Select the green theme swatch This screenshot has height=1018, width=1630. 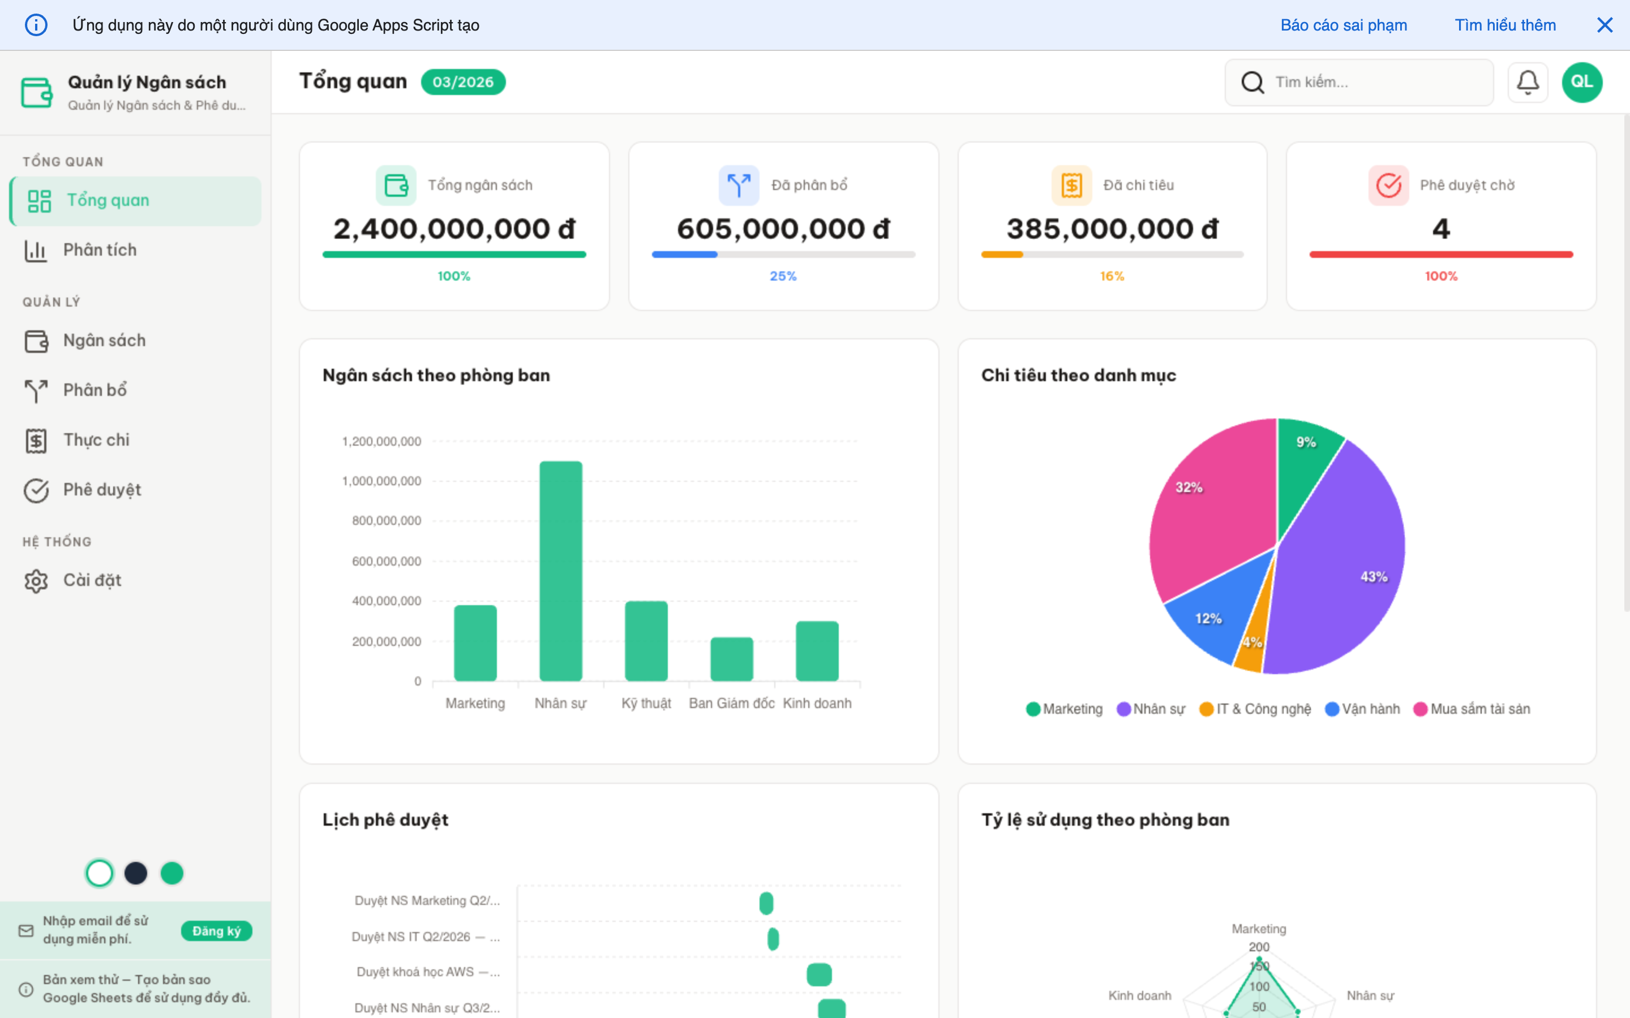click(x=171, y=873)
